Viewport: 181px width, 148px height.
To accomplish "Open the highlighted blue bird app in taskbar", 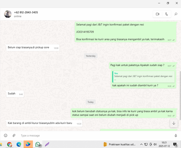I will tap(28, 144).
